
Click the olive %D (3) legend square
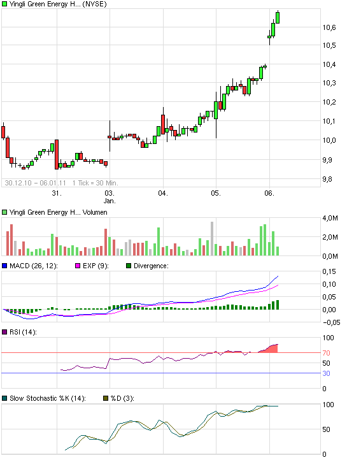pos(106,398)
